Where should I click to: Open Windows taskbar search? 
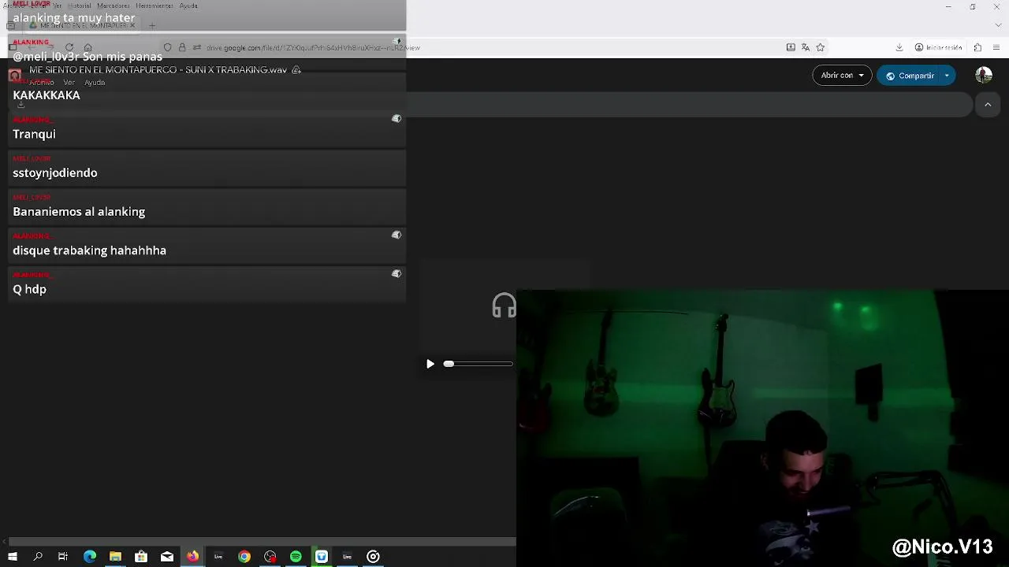[x=38, y=557]
